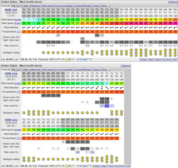Screen dimensions: 178x168
Task: Click wind speed value 9 in NAM table
Action: (39, 20)
